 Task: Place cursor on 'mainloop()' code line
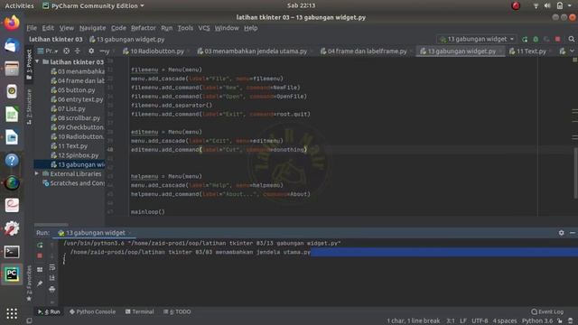[x=148, y=212]
